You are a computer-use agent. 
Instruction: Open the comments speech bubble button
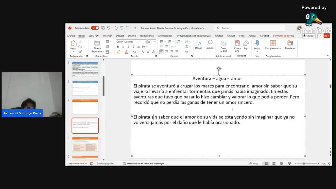click(319, 36)
